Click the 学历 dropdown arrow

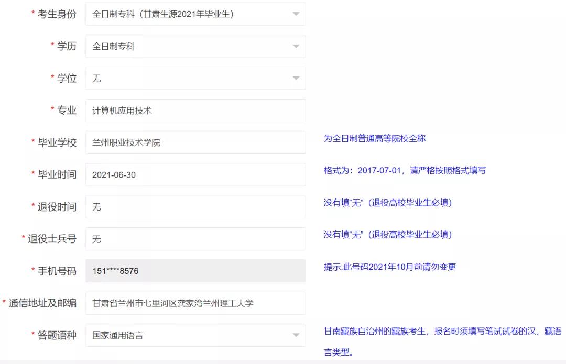(296, 46)
